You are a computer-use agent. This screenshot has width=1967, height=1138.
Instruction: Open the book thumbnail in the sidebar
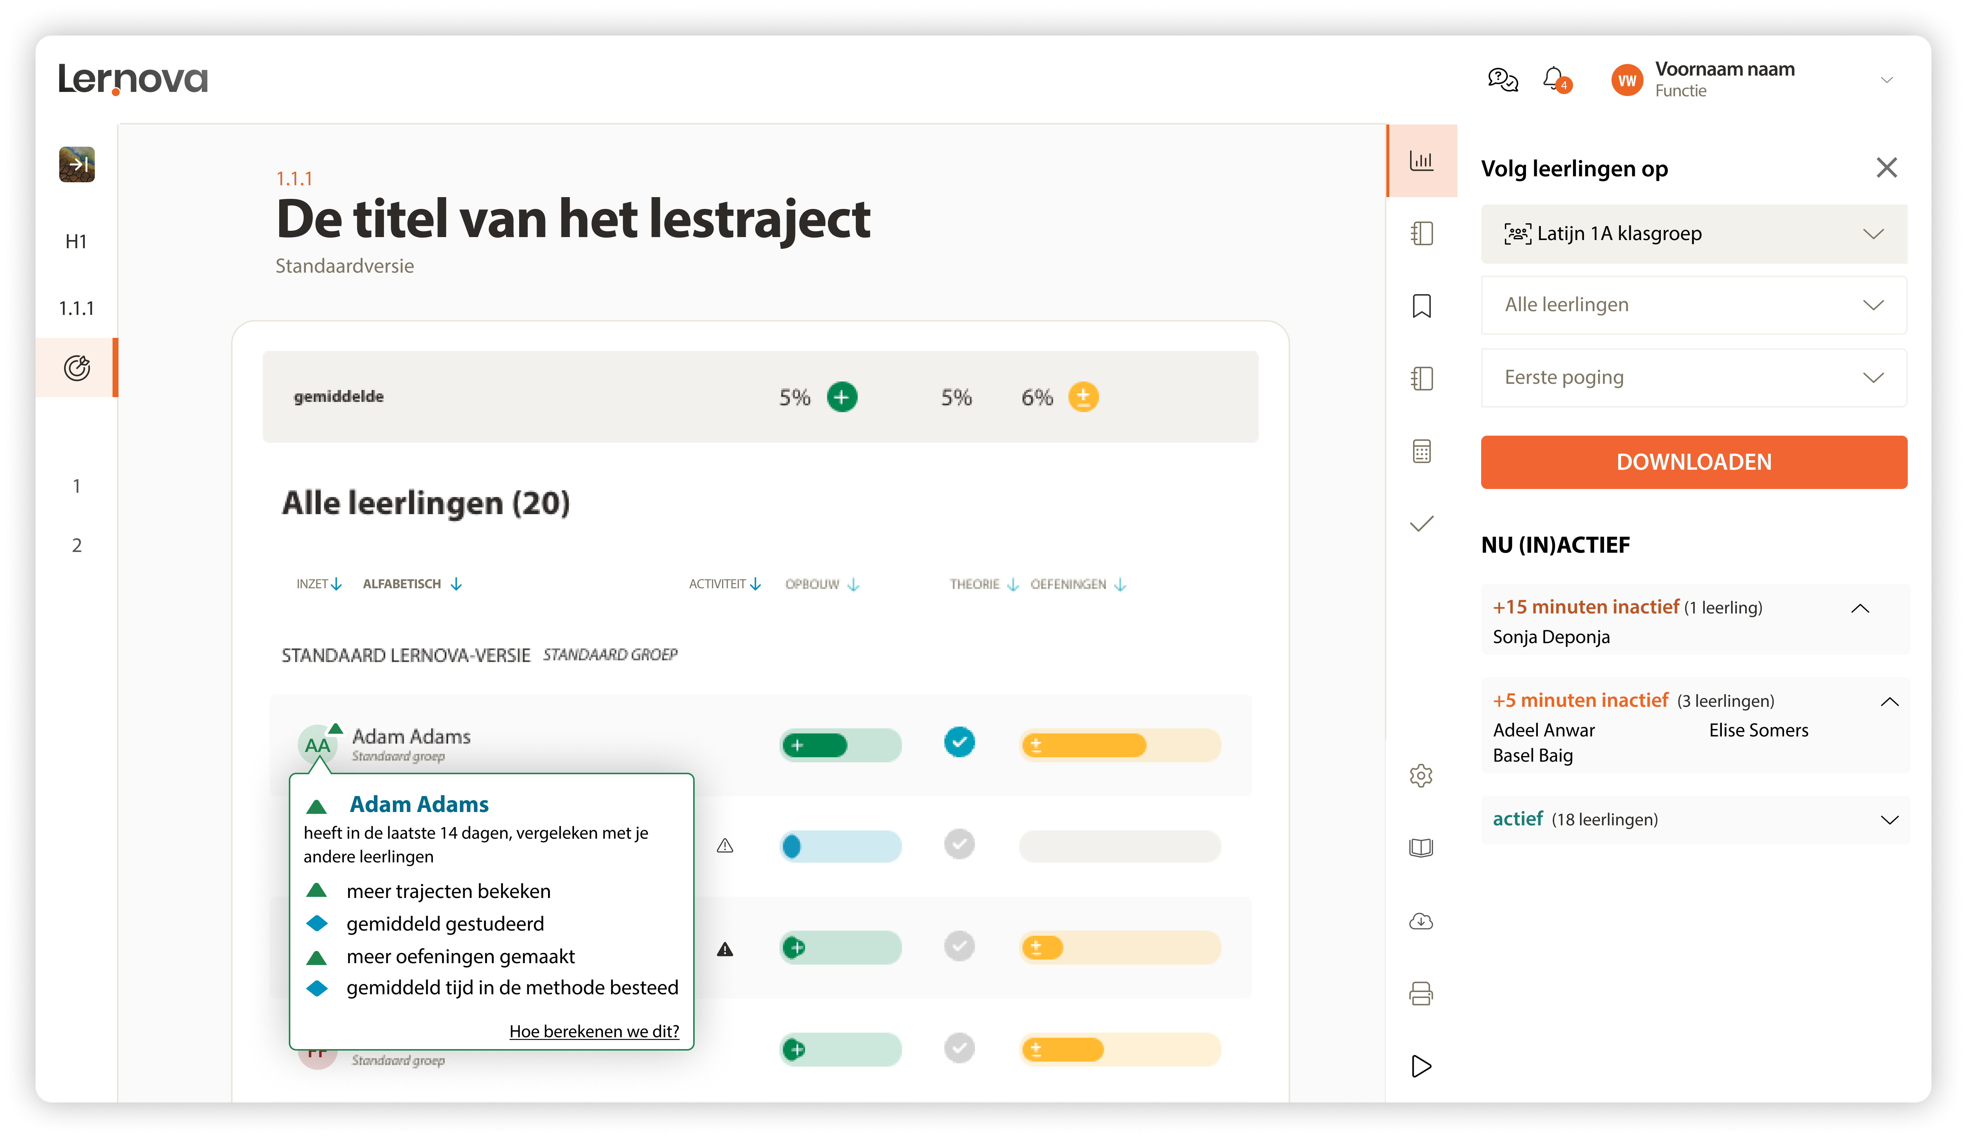[x=77, y=164]
